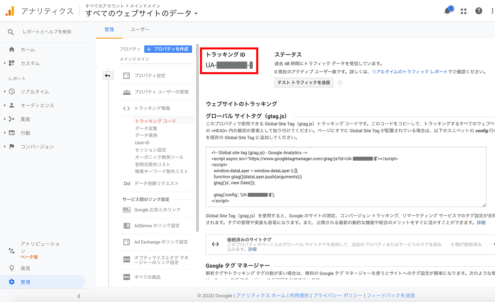The height and width of the screenshot is (302, 495).
Task: Click the 集客 acquisition icon
Action: (12, 119)
